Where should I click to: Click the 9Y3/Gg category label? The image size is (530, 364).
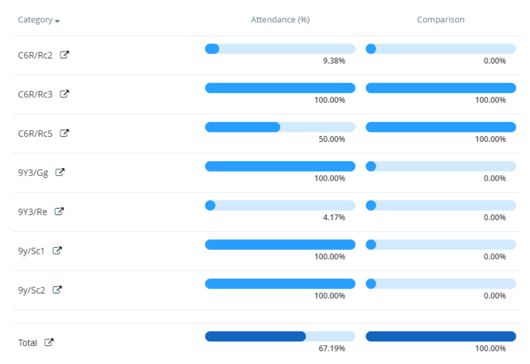(33, 172)
